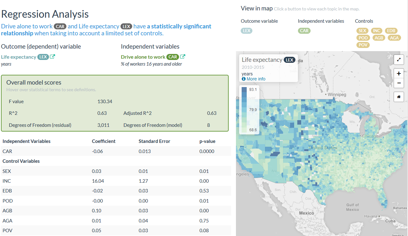This screenshot has width=408, height=236.
Task: Toggle fullscreen map view
Action: [x=399, y=60]
